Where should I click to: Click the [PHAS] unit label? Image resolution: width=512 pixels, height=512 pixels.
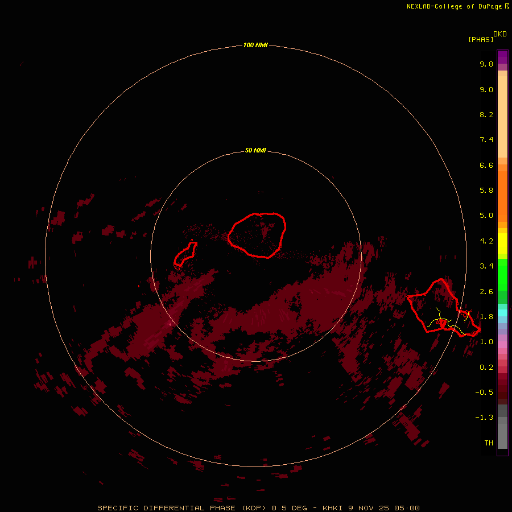[x=481, y=39]
